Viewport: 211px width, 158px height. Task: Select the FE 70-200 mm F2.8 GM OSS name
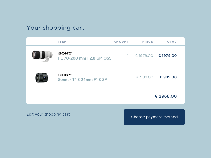85,58
